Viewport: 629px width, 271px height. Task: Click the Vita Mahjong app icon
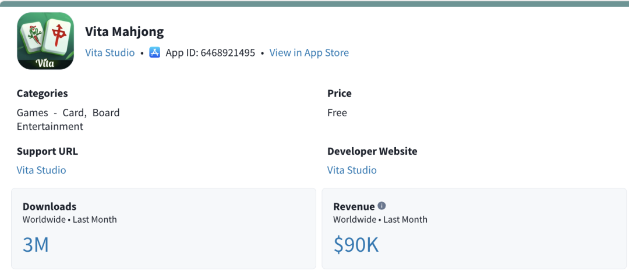(45, 41)
